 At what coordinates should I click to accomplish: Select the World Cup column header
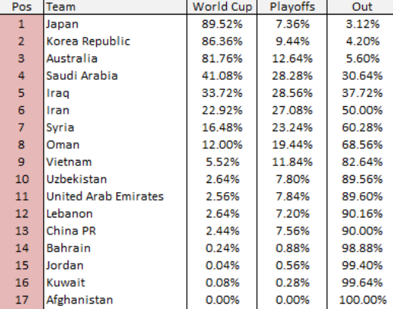pyautogui.click(x=222, y=7)
